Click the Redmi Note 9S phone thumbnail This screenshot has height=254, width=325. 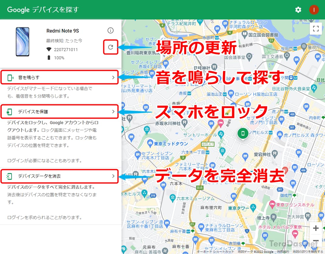(x=22, y=41)
